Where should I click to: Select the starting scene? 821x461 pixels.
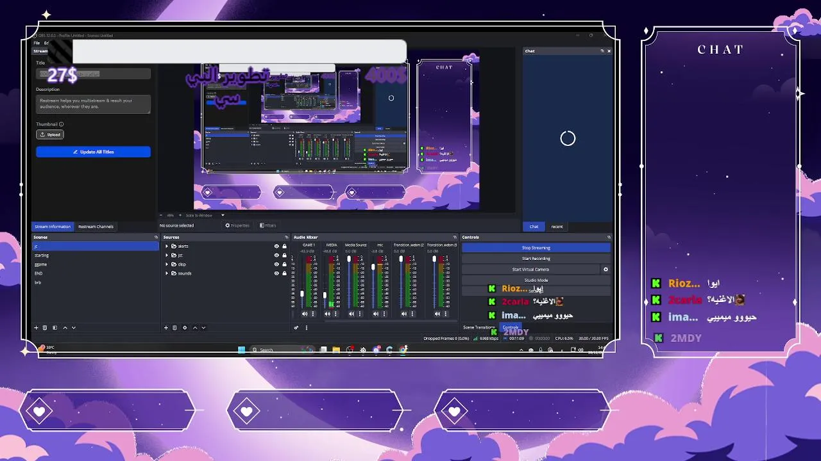coord(95,255)
